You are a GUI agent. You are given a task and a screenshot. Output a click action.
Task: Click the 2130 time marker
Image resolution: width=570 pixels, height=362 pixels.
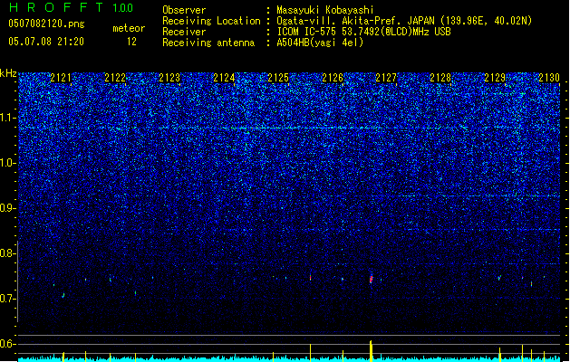pyautogui.click(x=549, y=78)
